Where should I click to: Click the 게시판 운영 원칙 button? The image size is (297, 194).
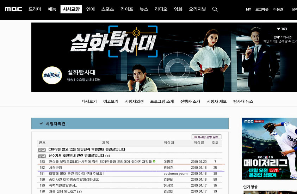click(206, 137)
